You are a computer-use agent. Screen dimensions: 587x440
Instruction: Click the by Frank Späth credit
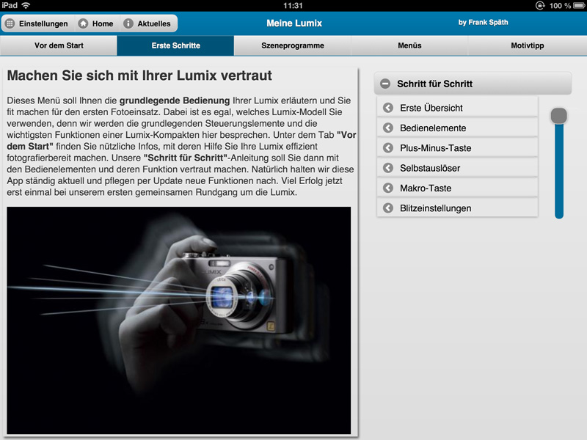pyautogui.click(x=483, y=23)
